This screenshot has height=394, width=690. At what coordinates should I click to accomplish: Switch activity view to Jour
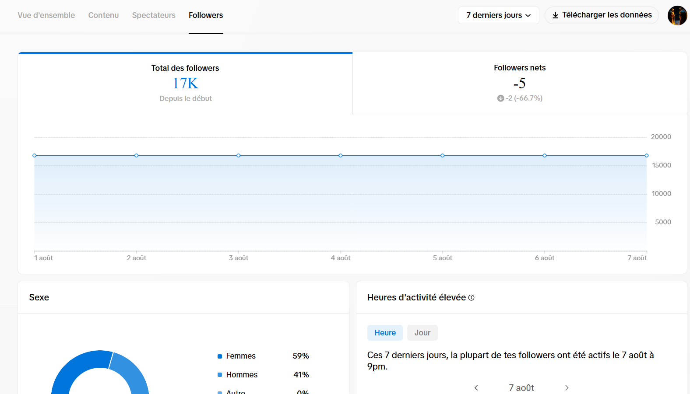(x=422, y=333)
